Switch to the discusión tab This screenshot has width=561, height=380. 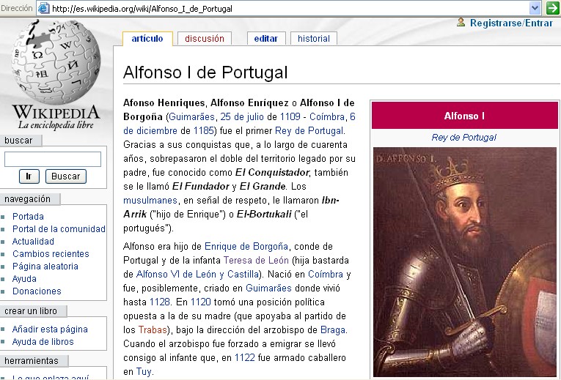pos(205,39)
